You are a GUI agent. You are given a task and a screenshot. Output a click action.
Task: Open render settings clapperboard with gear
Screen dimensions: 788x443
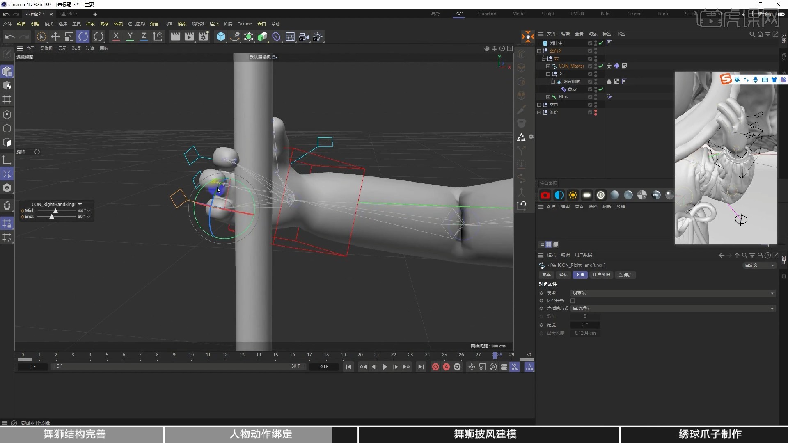[204, 37]
